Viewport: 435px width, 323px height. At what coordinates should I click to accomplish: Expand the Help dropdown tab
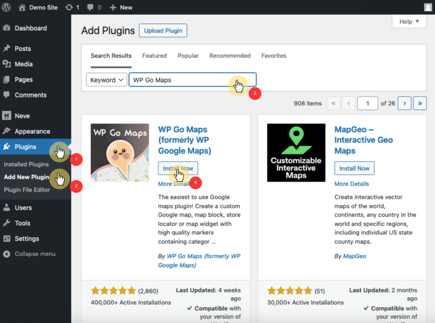(409, 21)
